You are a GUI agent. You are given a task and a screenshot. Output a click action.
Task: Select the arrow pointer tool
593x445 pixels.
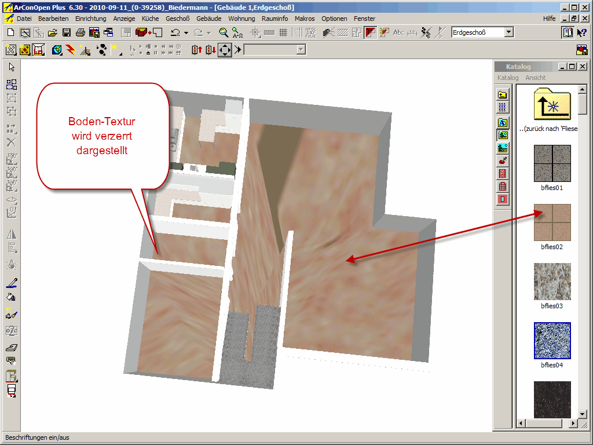(12, 68)
